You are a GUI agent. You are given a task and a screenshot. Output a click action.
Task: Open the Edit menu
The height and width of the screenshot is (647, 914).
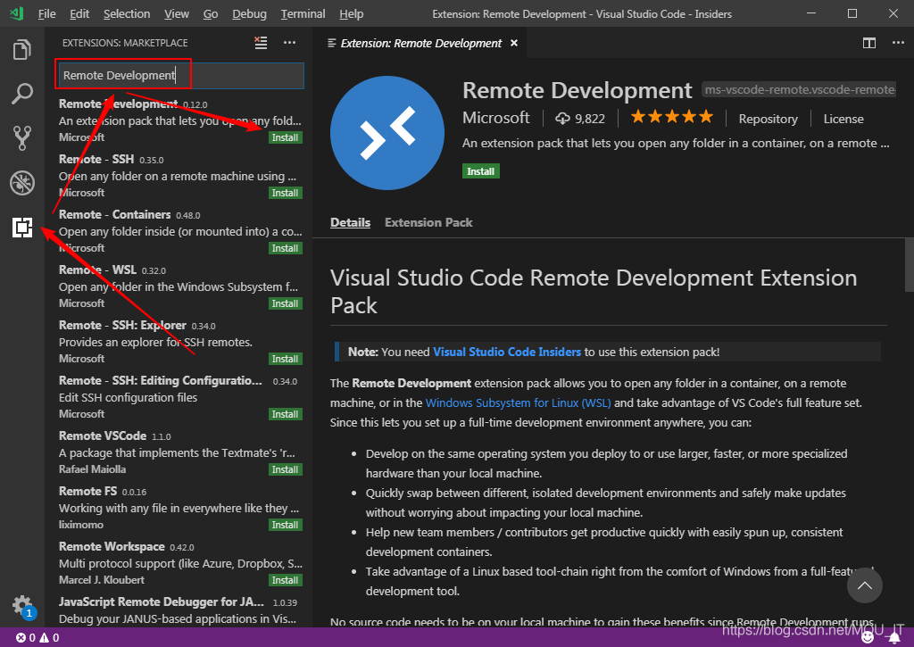click(x=79, y=14)
